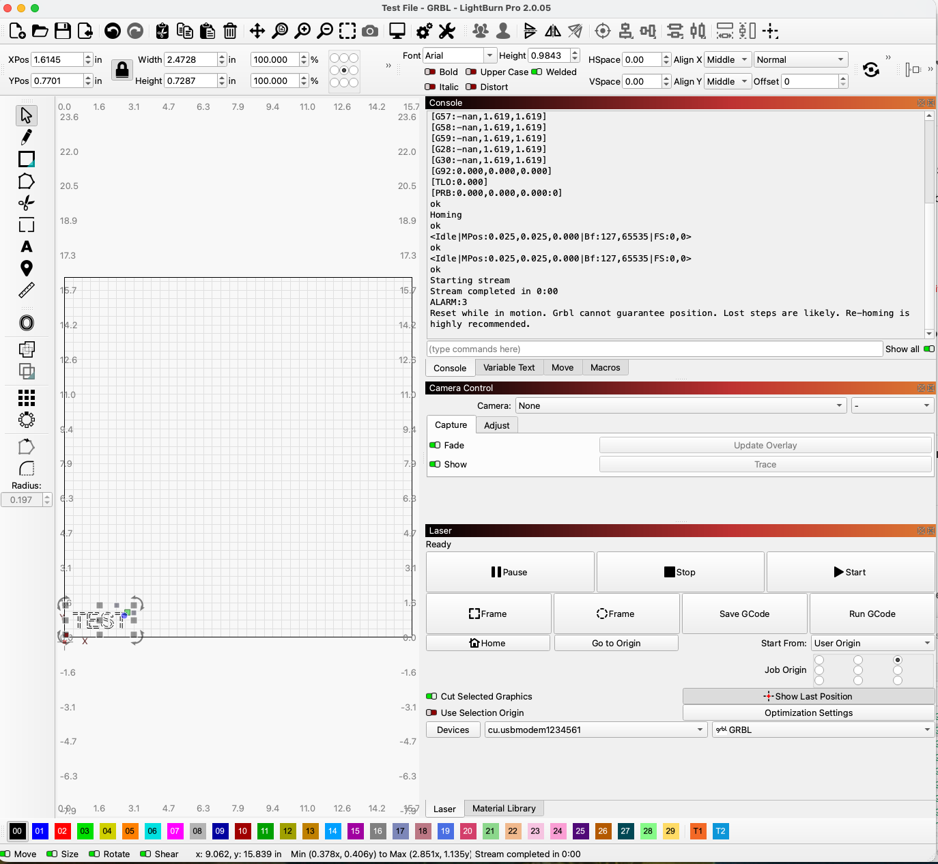The image size is (938, 864).
Task: Open the Material Library tab
Action: point(504,808)
